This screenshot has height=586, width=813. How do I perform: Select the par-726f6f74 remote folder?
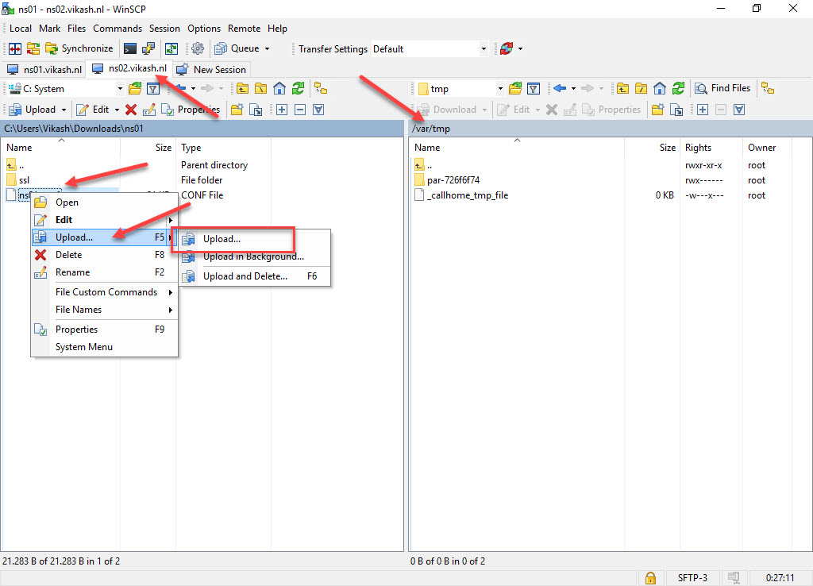[453, 180]
